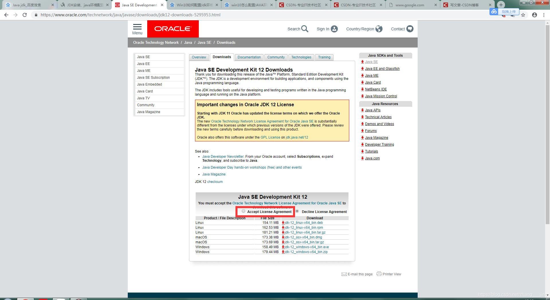Screen dimensions: 550x300
Task: Go back with browser back arrow
Action: click(x=6, y=15)
